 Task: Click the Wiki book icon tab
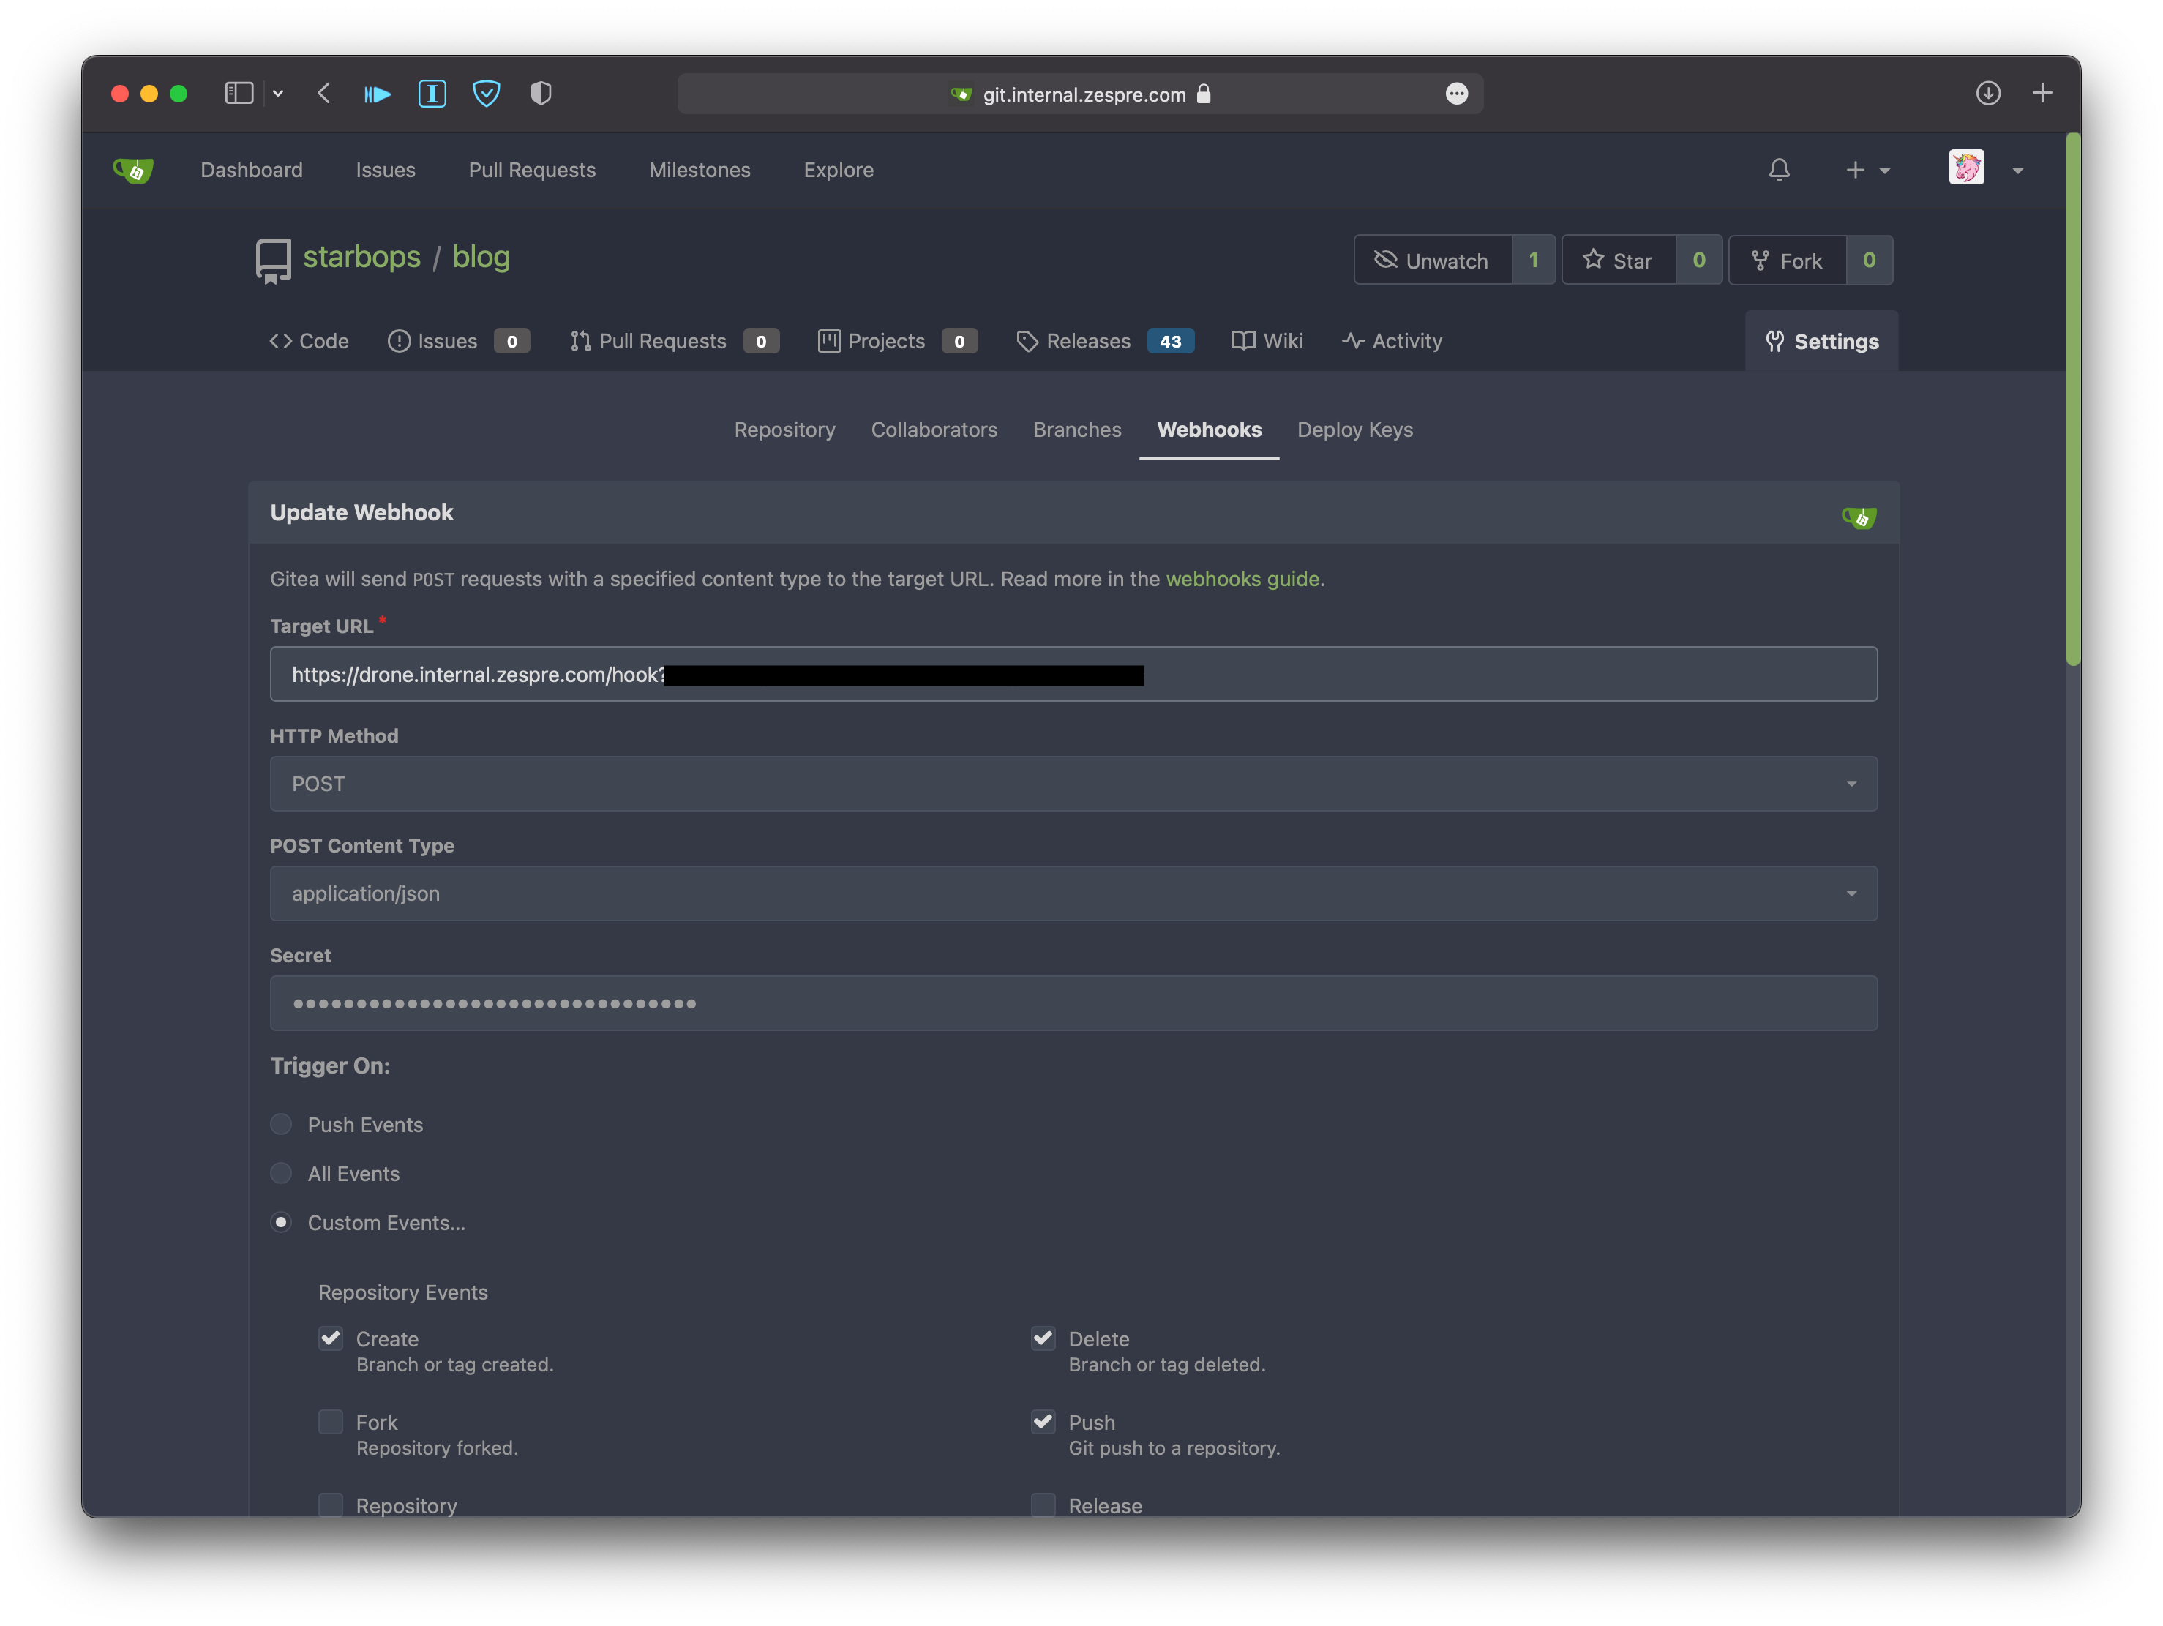point(1242,340)
